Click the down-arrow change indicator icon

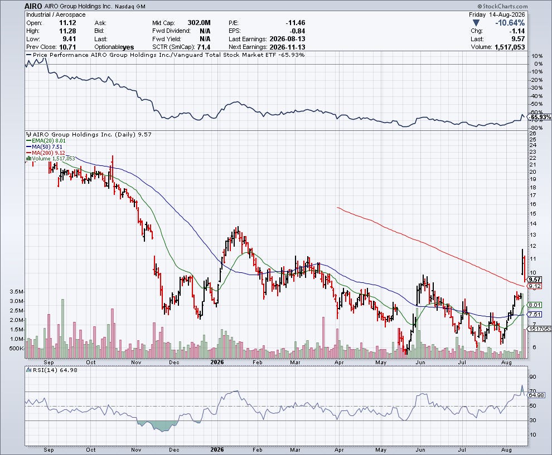click(x=476, y=23)
